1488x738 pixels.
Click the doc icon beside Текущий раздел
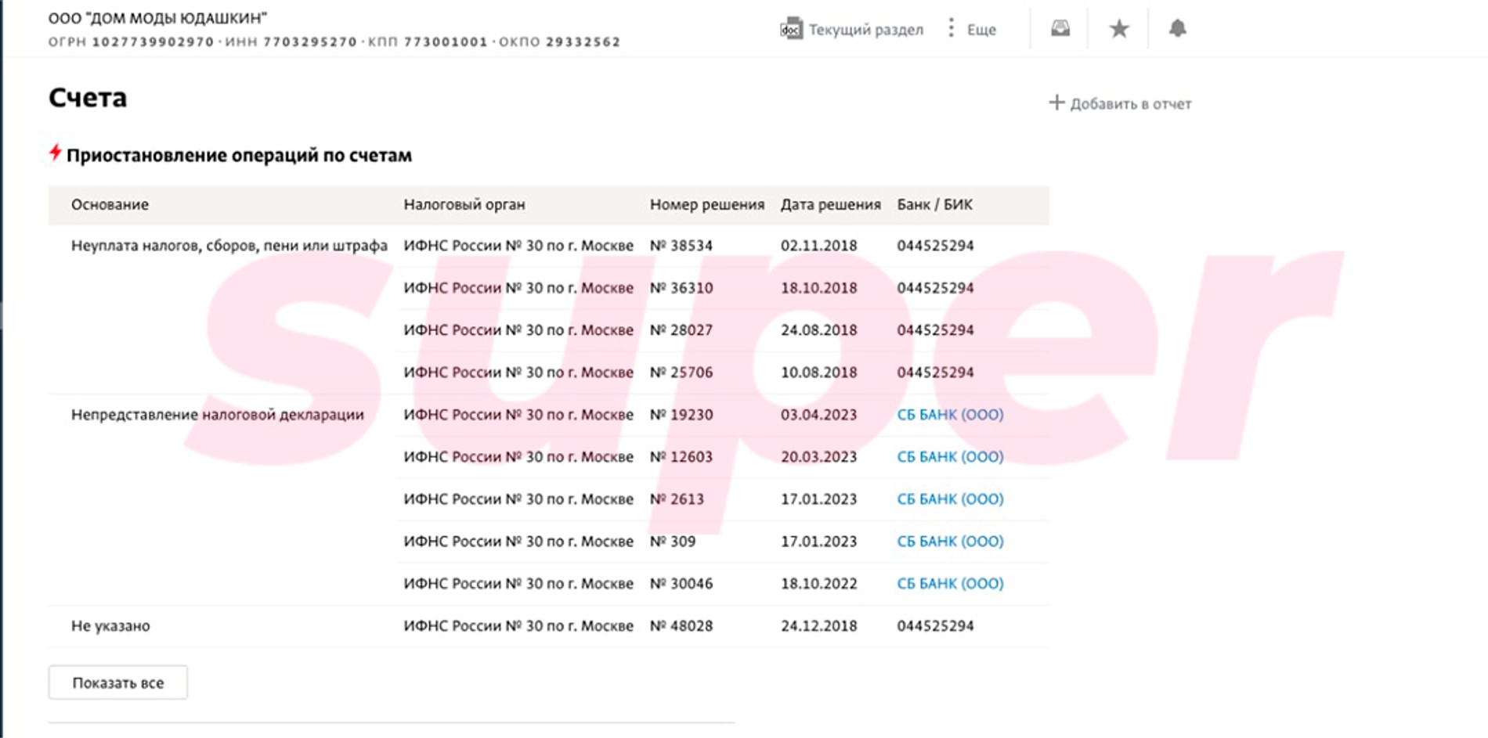tap(791, 29)
